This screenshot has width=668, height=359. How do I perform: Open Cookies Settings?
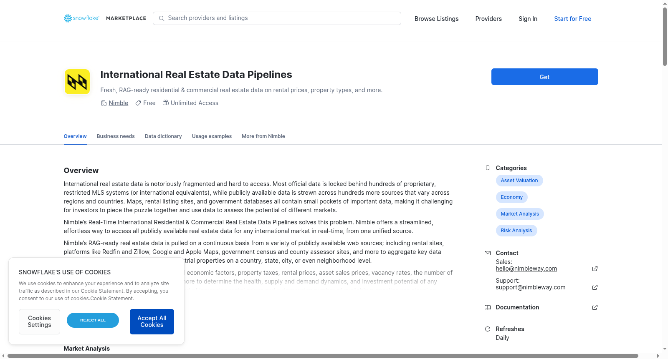[39, 321]
